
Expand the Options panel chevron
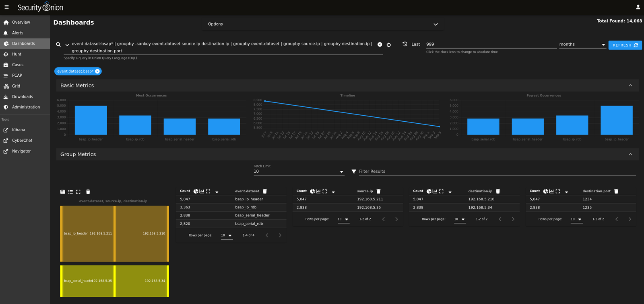click(436, 24)
